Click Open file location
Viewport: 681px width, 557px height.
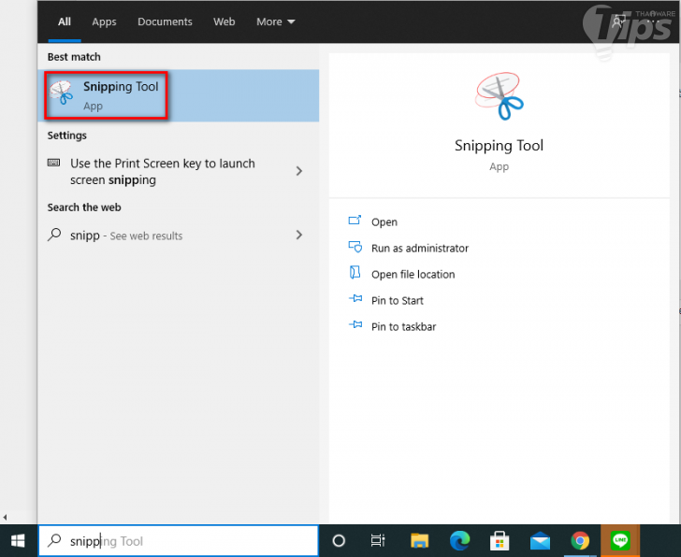(413, 274)
